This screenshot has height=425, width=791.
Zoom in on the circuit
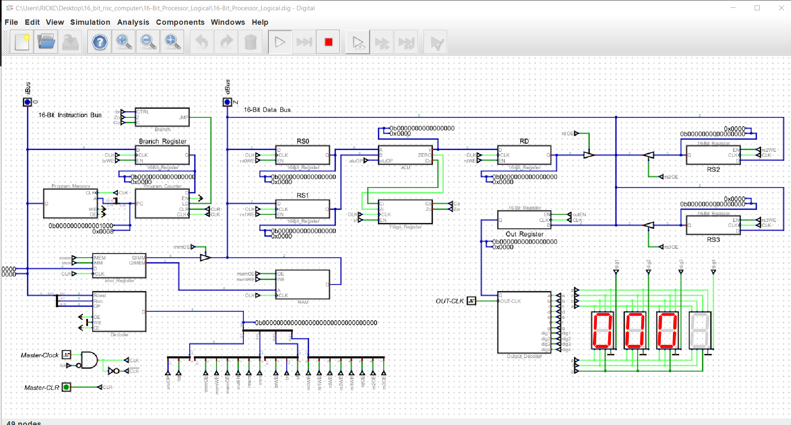pos(123,42)
